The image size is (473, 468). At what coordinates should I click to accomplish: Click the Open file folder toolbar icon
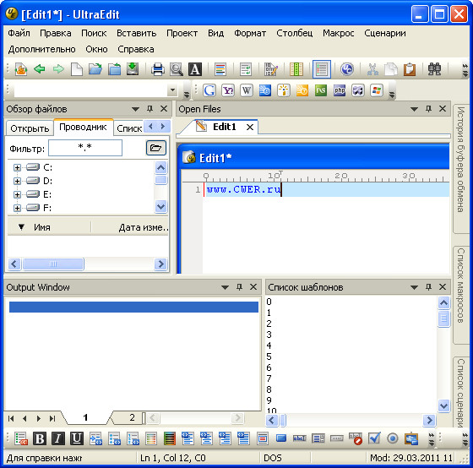(95, 69)
